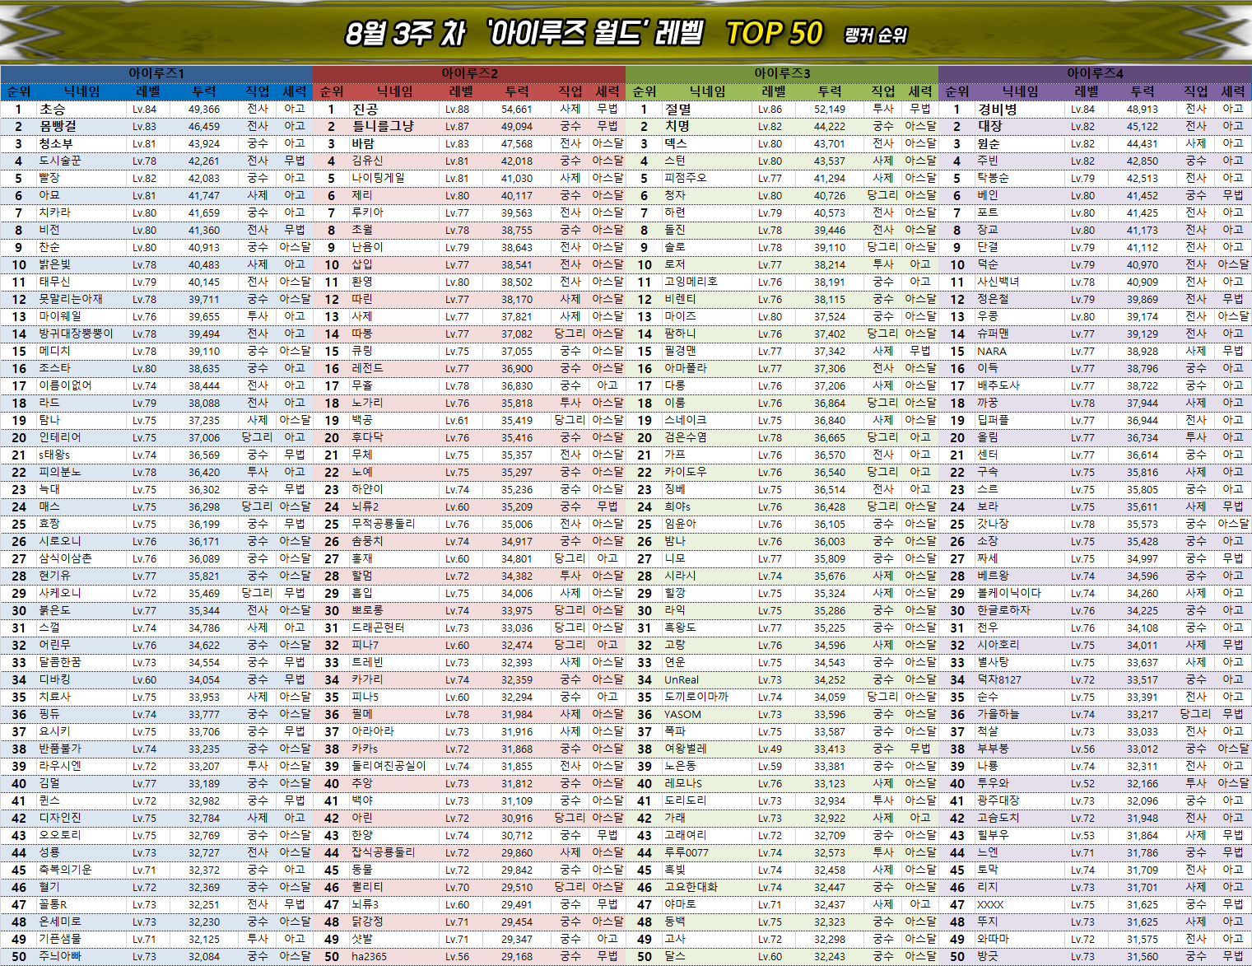This screenshot has height=966, width=1252.
Task: Click the 세력 column header under 아이루즈4
Action: [x=1232, y=91]
